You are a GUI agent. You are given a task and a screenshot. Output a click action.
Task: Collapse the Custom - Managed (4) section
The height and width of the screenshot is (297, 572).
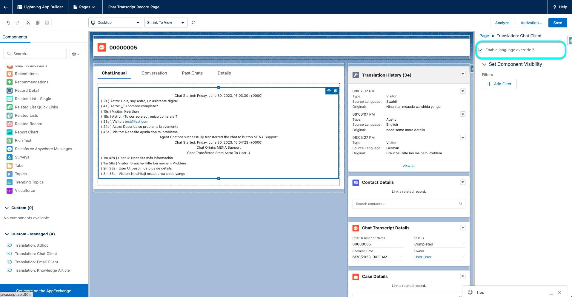pos(7,234)
